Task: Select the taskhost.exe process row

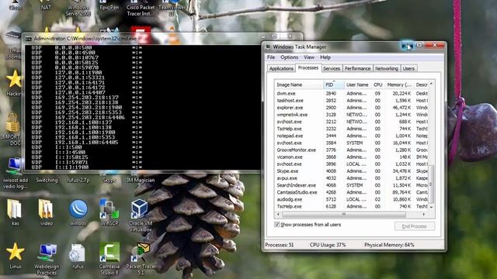Action: click(x=351, y=101)
